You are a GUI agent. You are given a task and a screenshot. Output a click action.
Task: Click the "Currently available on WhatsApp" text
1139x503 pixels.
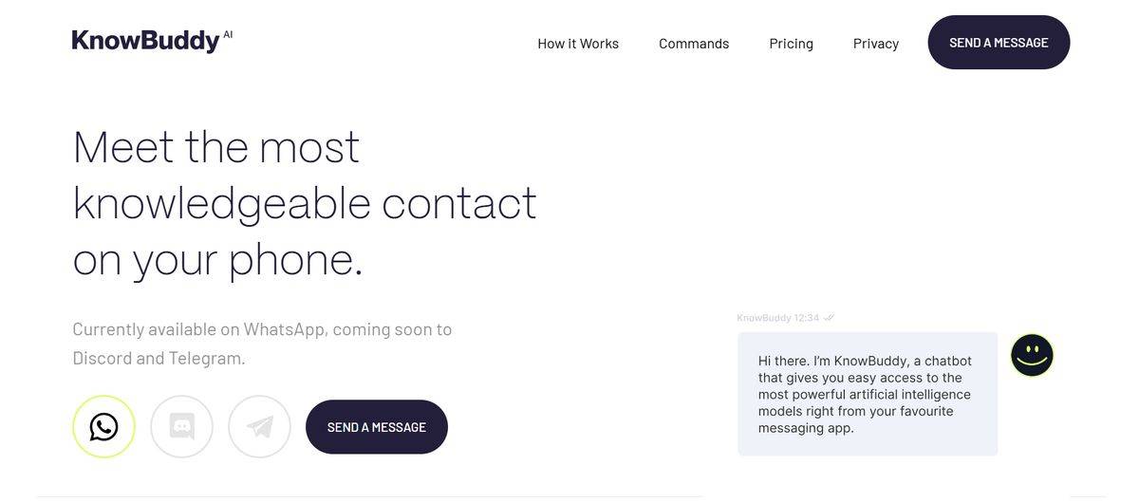pyautogui.click(x=262, y=329)
